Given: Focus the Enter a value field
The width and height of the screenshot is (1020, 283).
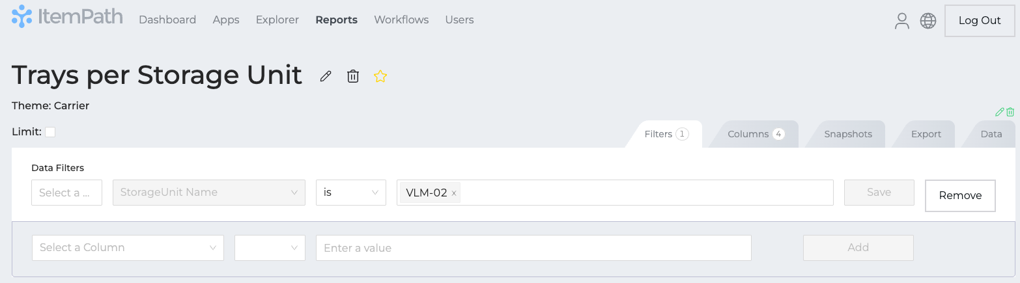Looking at the screenshot, I should coord(533,248).
